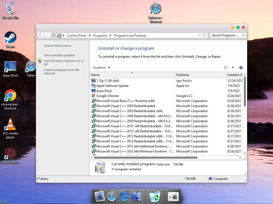Select the Aqua Dock desktop shortcut
This screenshot has height=204, width=273.
tap(10, 69)
